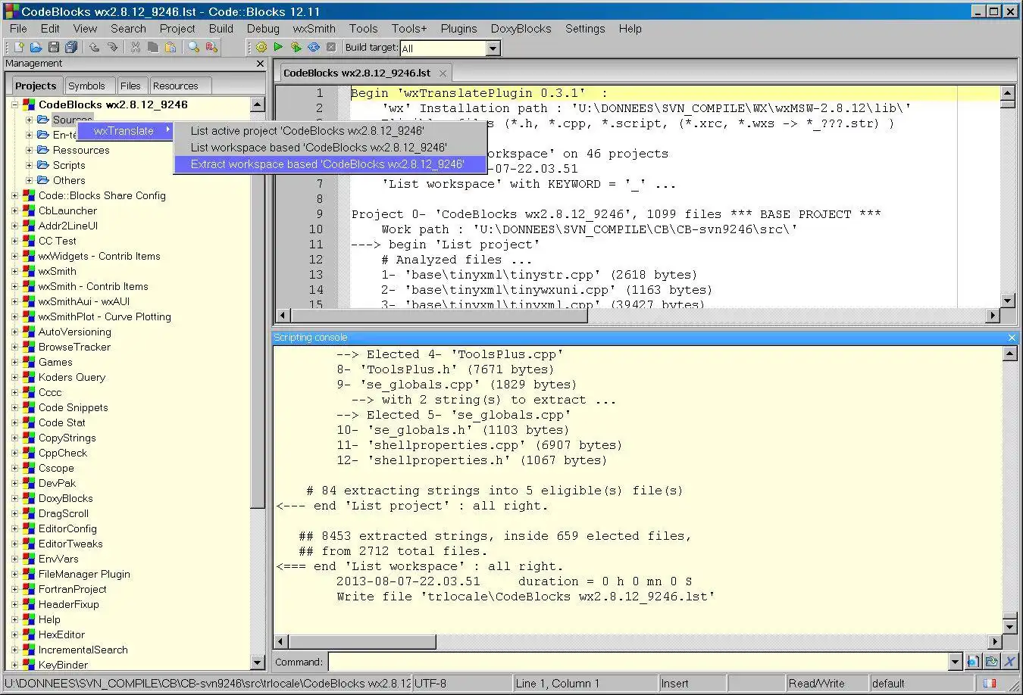Open the Tools+ menu
Viewport: 1023px width, 695px height.
click(x=409, y=29)
